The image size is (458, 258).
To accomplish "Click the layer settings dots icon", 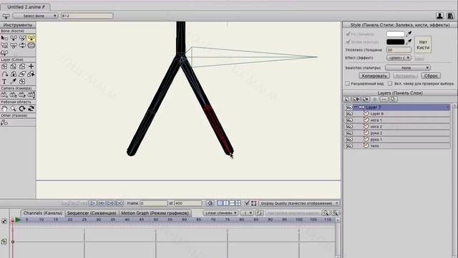I will [384, 100].
